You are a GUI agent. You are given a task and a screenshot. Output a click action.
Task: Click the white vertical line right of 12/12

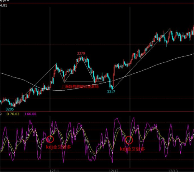(x=130, y=31)
